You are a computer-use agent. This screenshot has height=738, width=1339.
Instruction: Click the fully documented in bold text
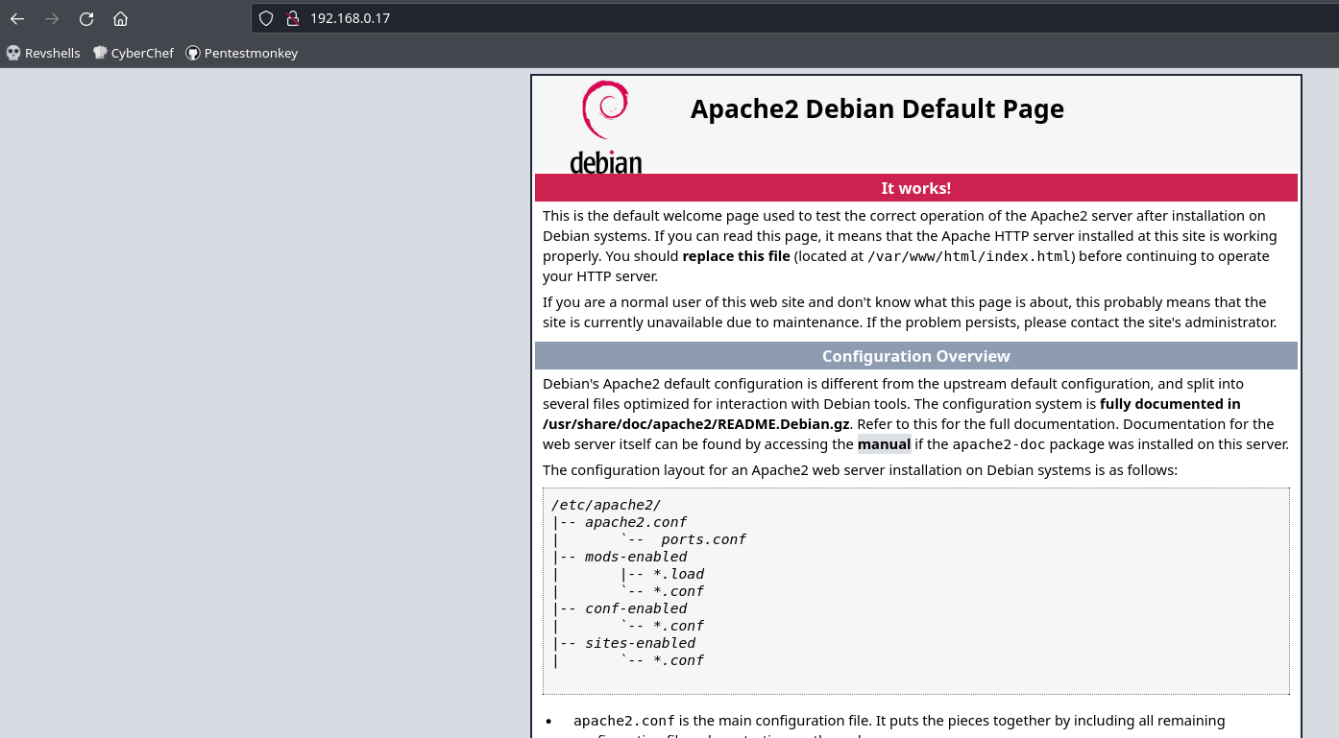click(1170, 404)
